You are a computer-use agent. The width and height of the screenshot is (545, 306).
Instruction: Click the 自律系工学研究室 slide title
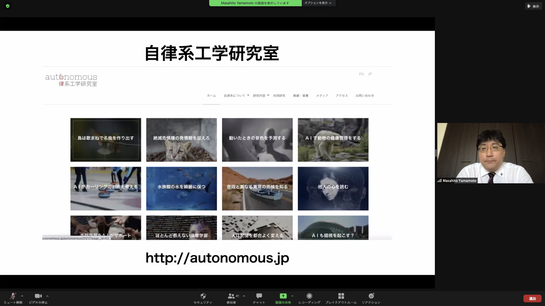click(212, 53)
